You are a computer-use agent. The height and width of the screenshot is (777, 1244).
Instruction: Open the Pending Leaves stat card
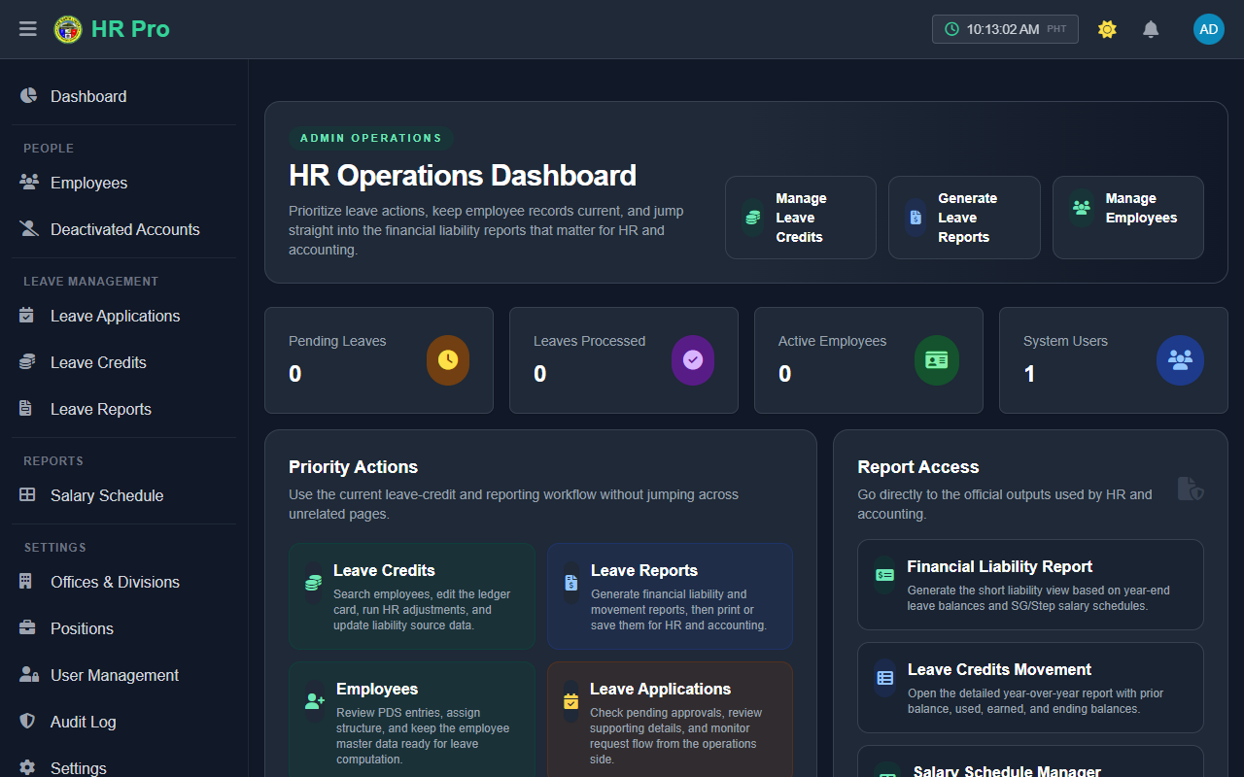click(x=379, y=360)
